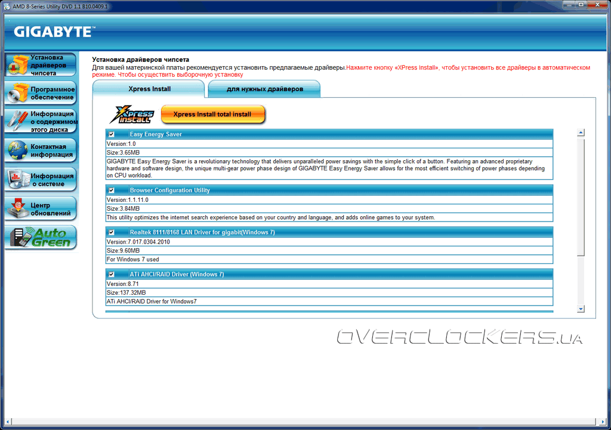Open Информация о системе section
Viewport: 611px width, 430px height.
(41, 179)
